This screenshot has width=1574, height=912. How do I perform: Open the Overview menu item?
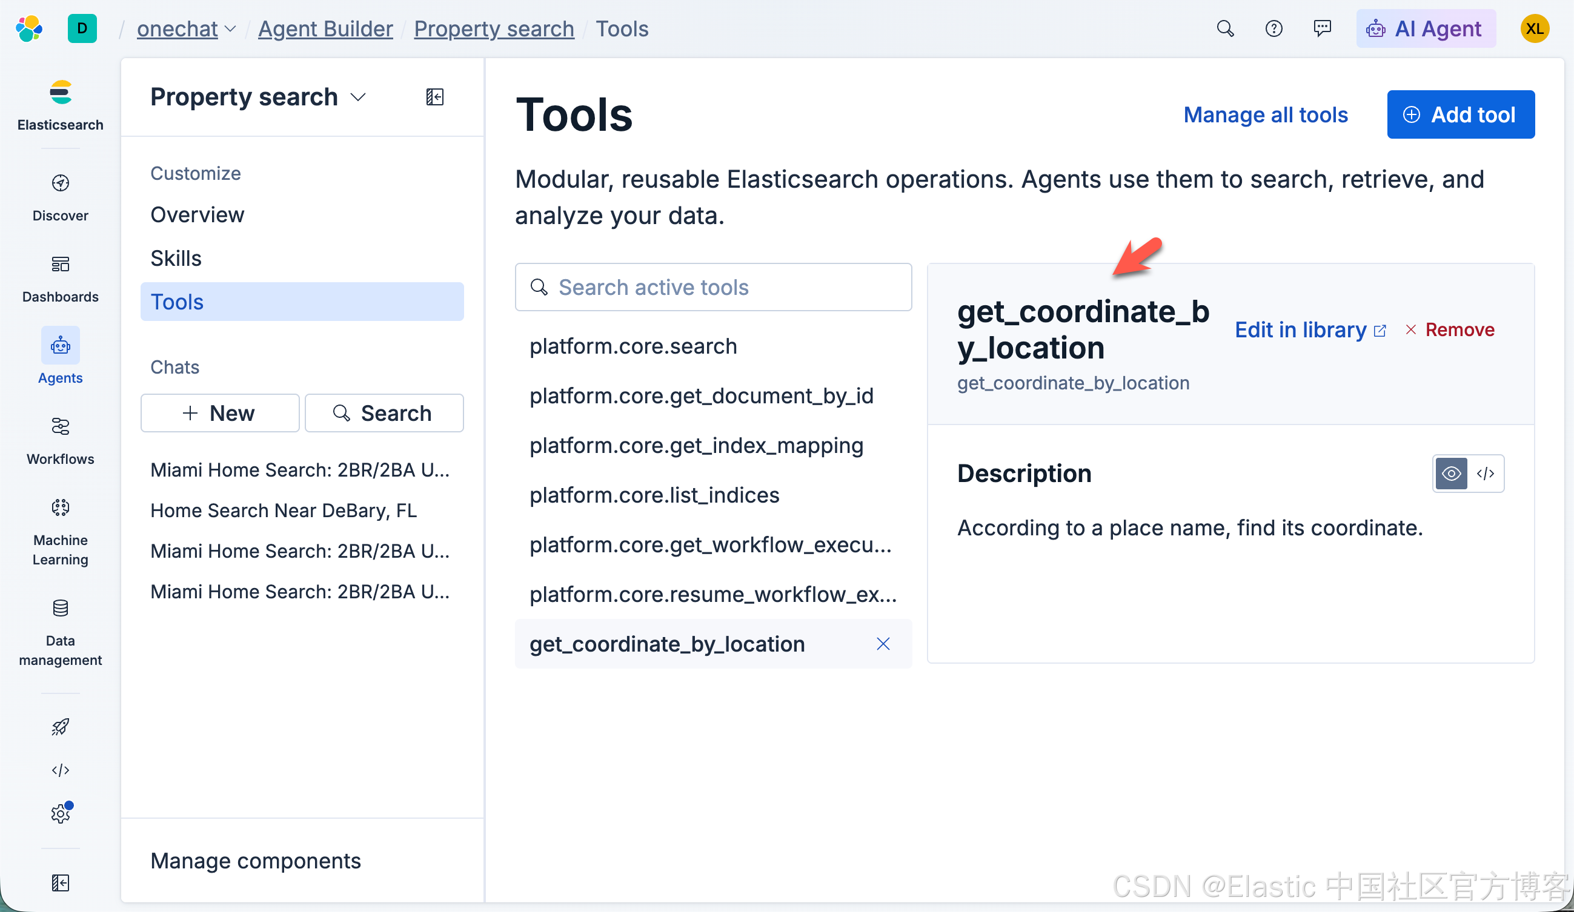198,214
